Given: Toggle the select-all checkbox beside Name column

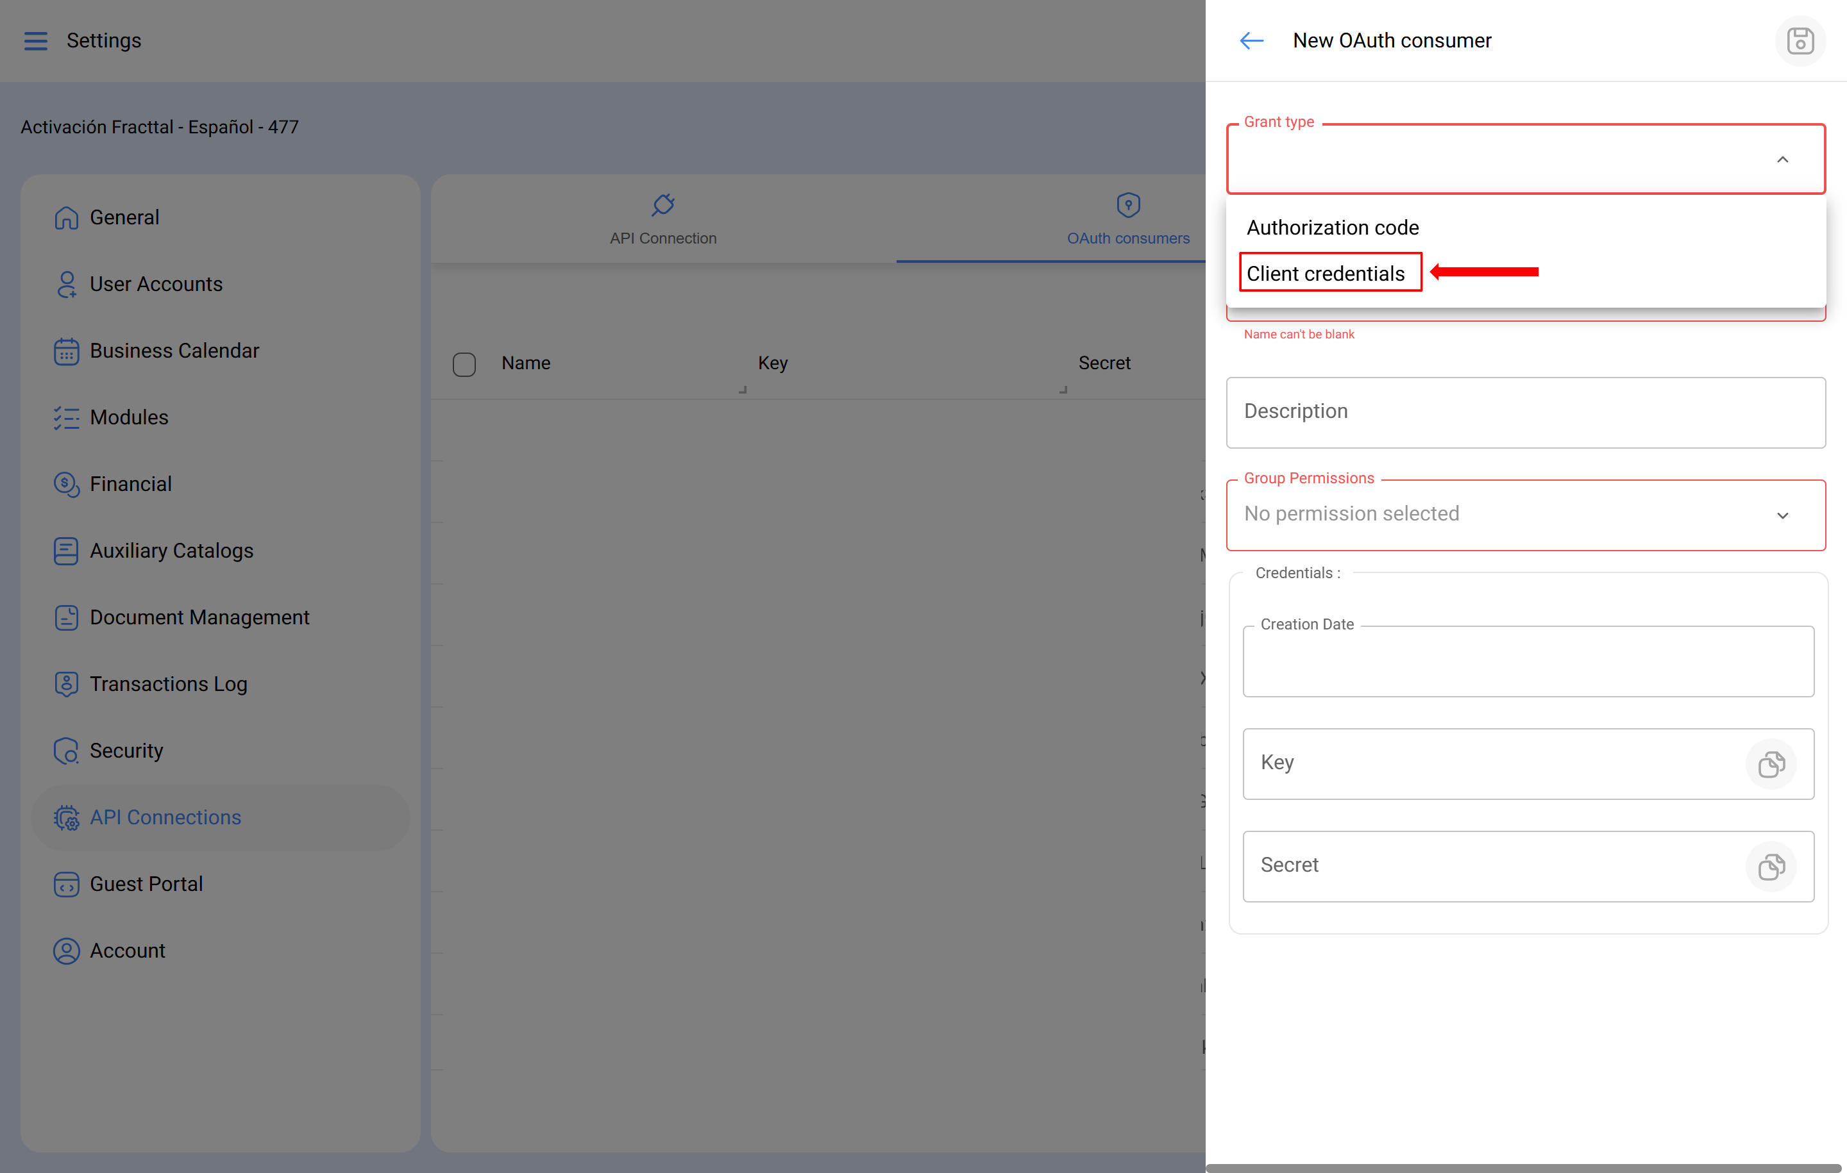Looking at the screenshot, I should (464, 364).
